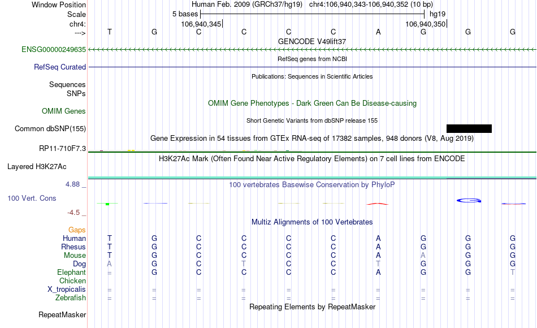Click the X_tropicalis species label
Image resolution: width=537 pixels, height=328 pixels.
67,290
